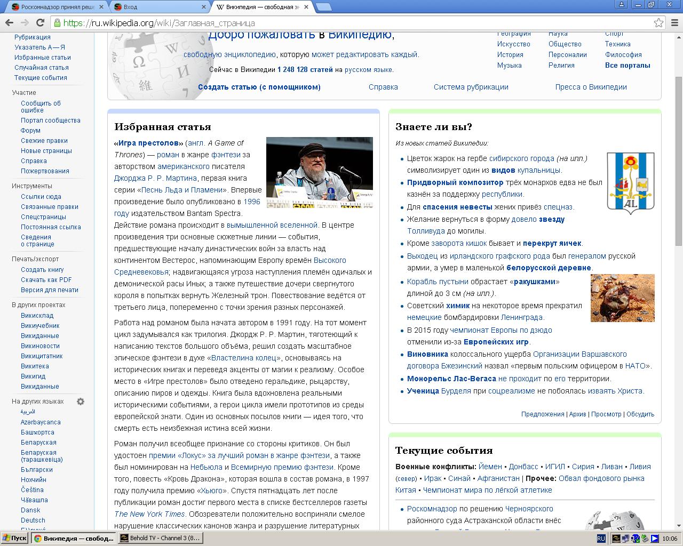Open the coat of arms image thumbnail

pos(631,183)
